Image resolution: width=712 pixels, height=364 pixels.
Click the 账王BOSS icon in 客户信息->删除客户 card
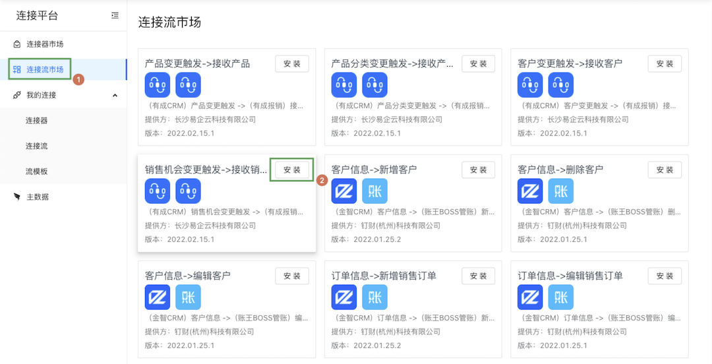pos(561,191)
